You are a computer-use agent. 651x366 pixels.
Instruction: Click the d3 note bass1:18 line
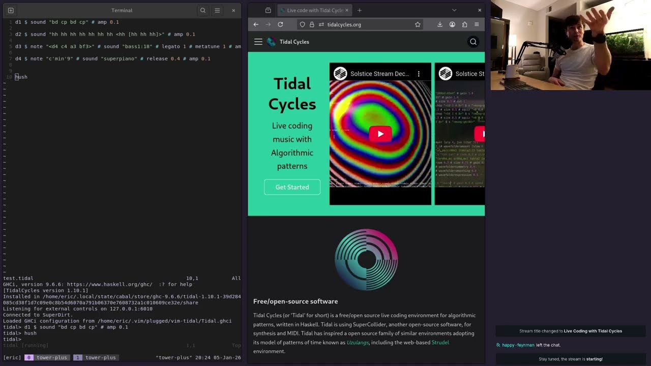coord(128,46)
